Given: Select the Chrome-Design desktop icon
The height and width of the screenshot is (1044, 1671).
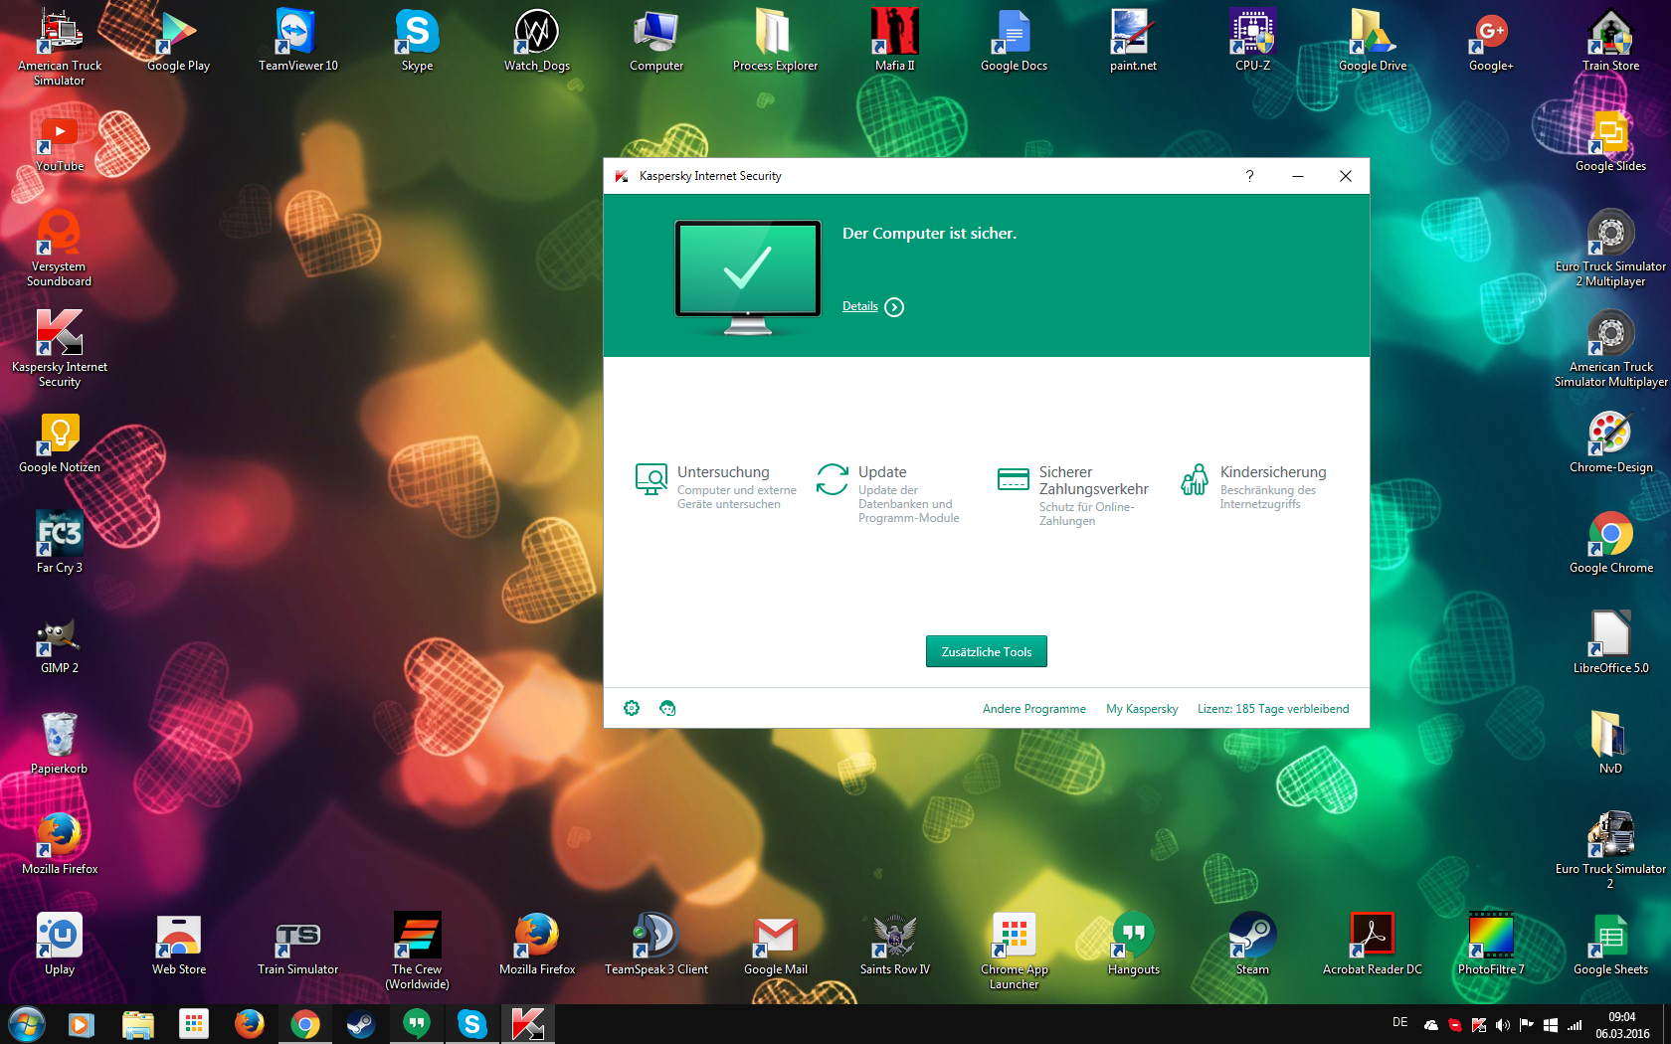Looking at the screenshot, I should pos(1611,441).
